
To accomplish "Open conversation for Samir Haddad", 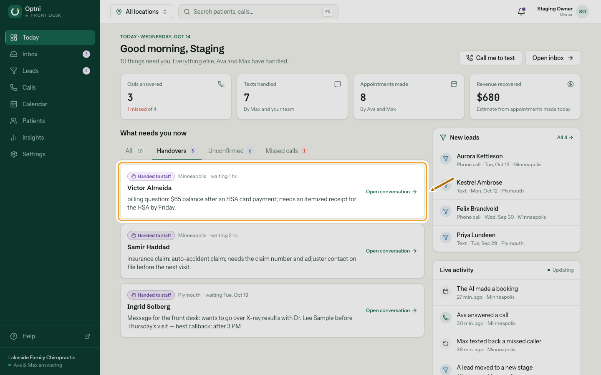I will (x=391, y=251).
